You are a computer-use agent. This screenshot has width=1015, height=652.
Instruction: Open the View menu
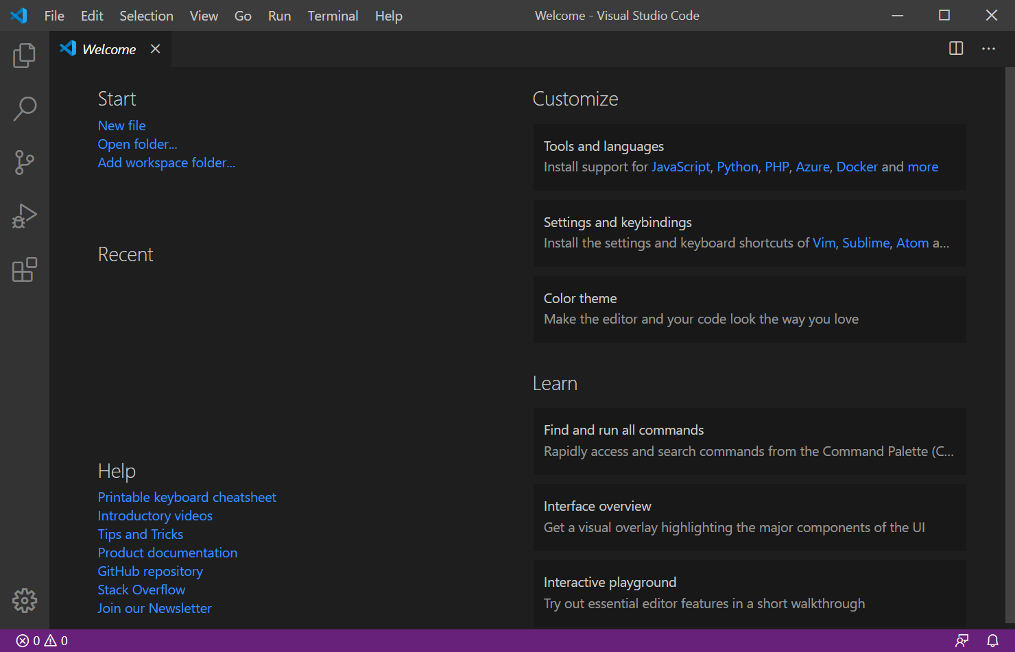(x=204, y=16)
